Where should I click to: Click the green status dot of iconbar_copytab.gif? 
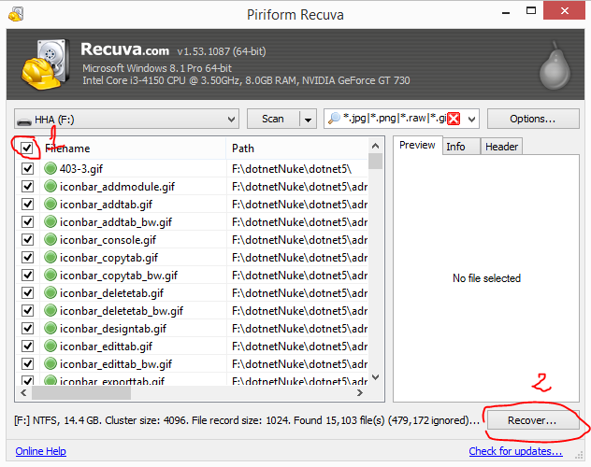[x=50, y=257]
